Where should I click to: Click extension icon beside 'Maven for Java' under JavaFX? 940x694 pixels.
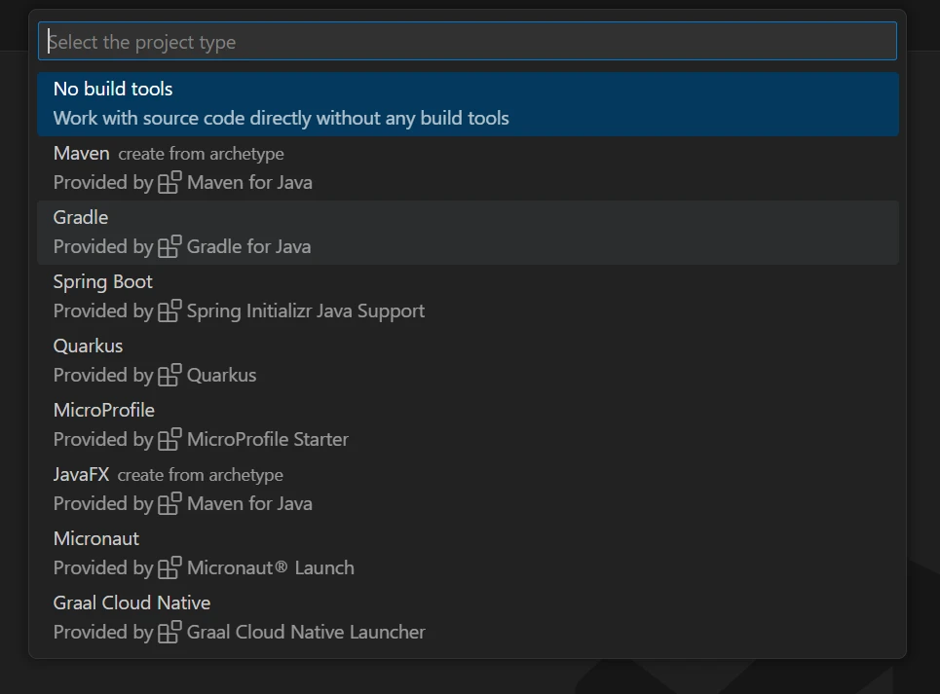[x=170, y=503]
